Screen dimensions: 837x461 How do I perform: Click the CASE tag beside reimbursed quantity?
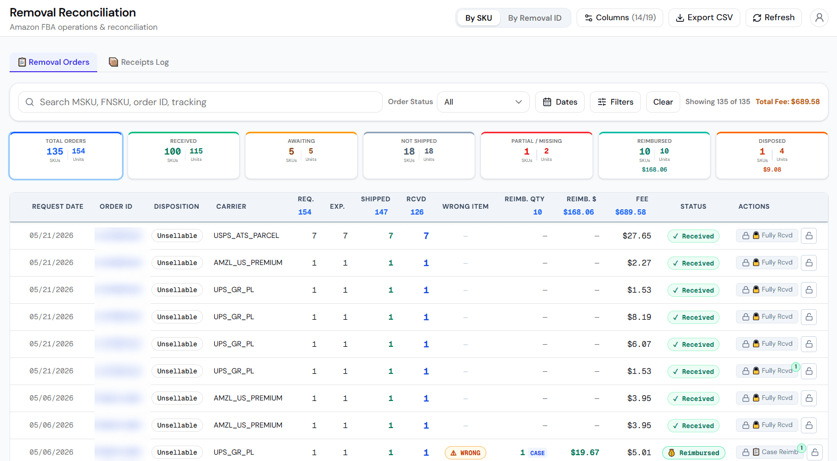point(537,453)
